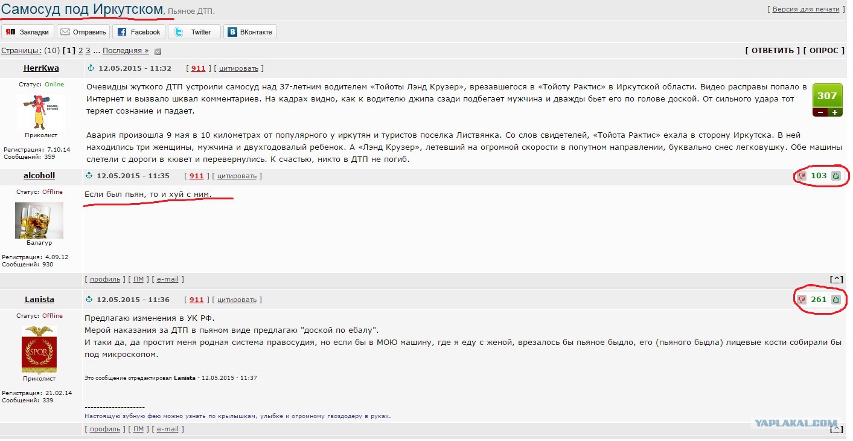Click the anchor permalink icon on HerrKwa's post
This screenshot has width=853, height=441.
(91, 68)
